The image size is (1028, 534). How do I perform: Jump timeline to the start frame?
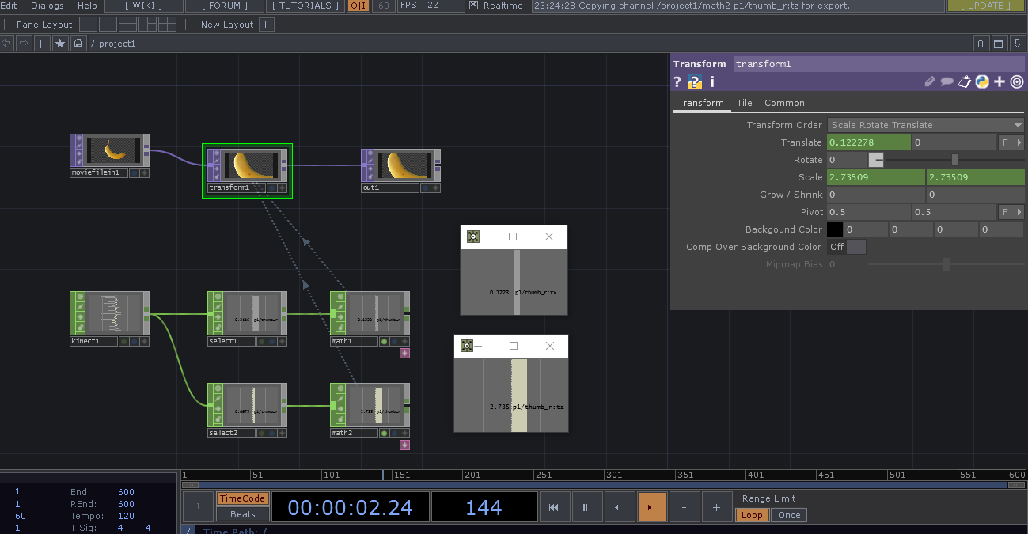[x=554, y=508]
